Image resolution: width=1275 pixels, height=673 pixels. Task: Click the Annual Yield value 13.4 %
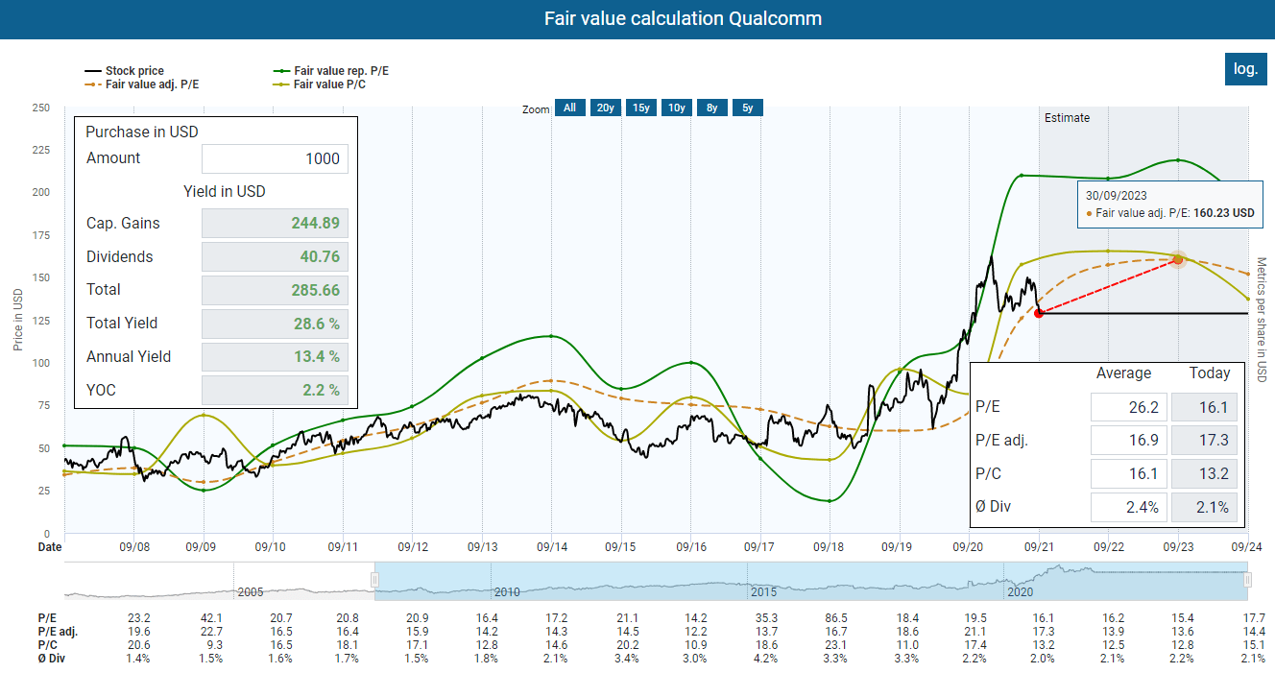(x=276, y=357)
